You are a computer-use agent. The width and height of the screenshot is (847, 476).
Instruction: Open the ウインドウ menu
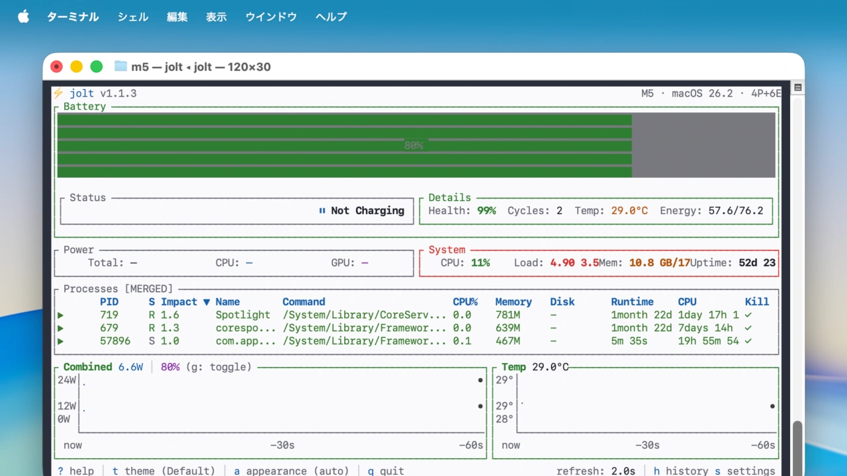271,17
